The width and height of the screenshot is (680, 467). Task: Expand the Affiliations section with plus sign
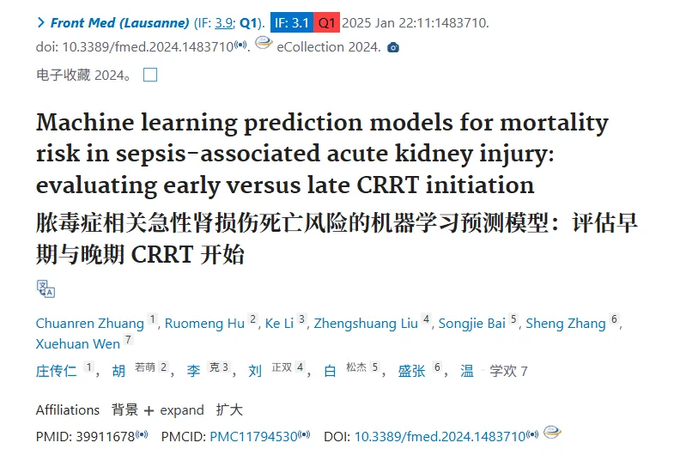pyautogui.click(x=149, y=410)
